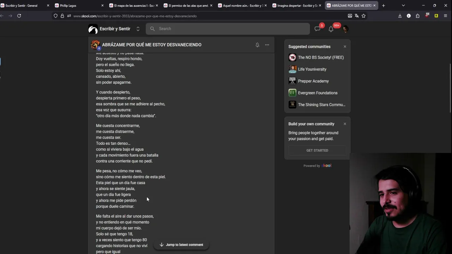Open a new browser tab
The image size is (452, 254).
(x=383, y=6)
